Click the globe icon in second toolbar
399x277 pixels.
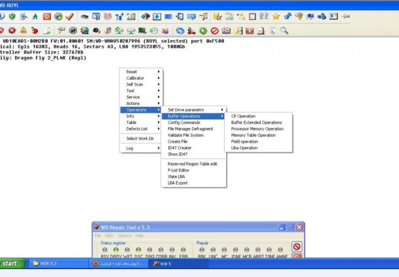(84, 31)
